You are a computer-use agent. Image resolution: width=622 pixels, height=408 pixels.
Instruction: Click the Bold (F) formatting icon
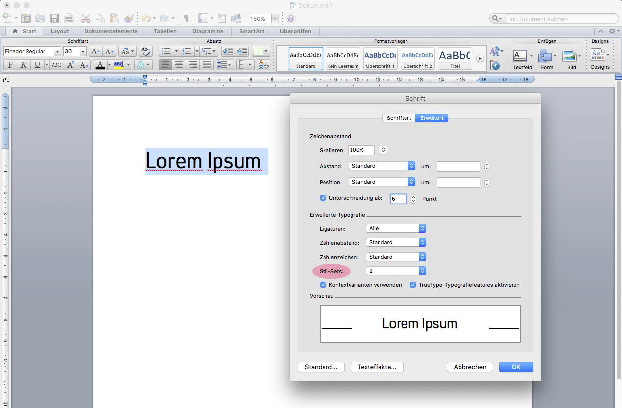(10, 65)
